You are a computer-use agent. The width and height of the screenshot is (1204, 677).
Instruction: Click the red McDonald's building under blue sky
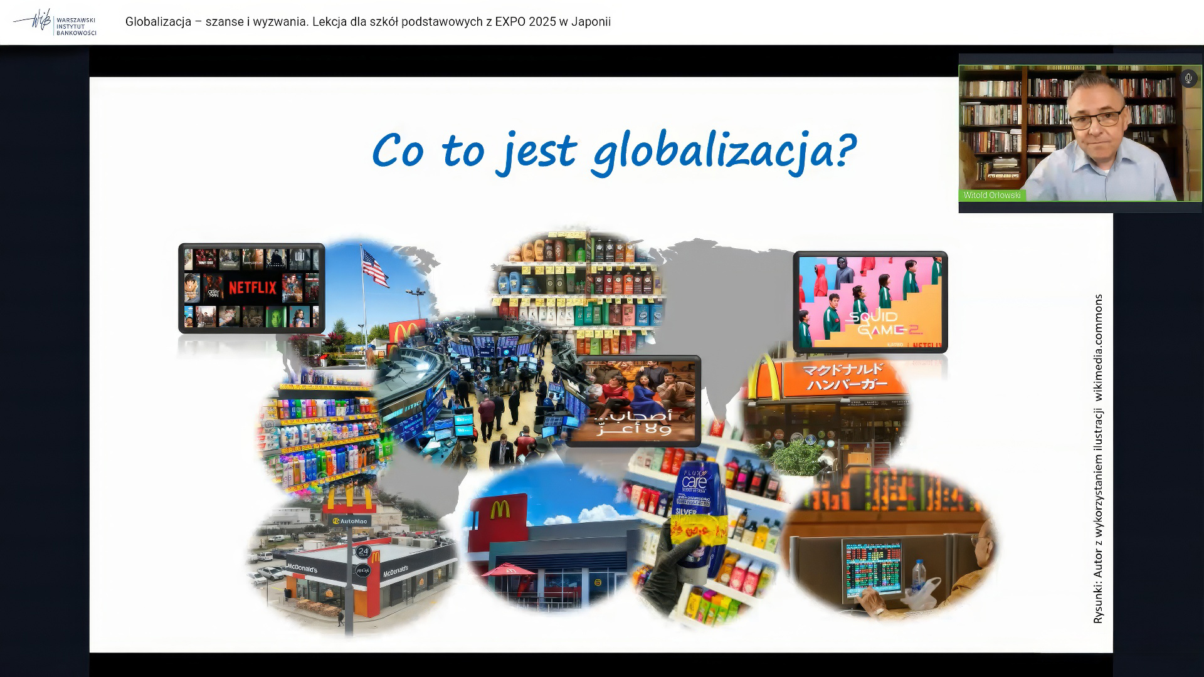click(552, 539)
